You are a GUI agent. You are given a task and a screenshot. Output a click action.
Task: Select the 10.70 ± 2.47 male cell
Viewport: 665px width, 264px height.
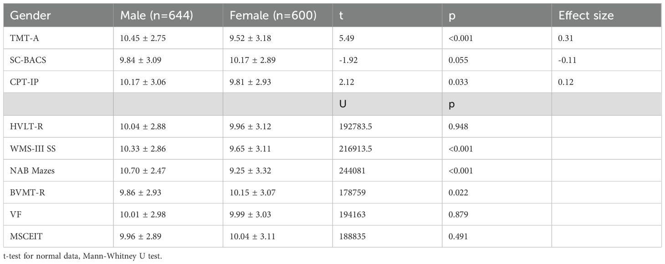pyautogui.click(x=140, y=171)
